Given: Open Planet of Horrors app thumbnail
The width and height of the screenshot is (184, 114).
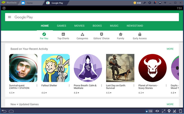Looking at the screenshot, I should pos(152,68).
